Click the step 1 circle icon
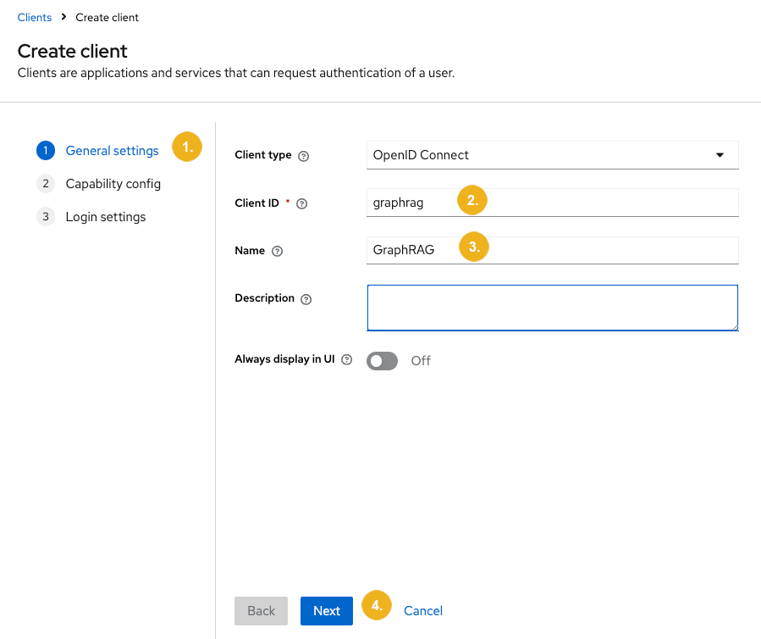Viewport: 761px width, 639px height. 46,151
